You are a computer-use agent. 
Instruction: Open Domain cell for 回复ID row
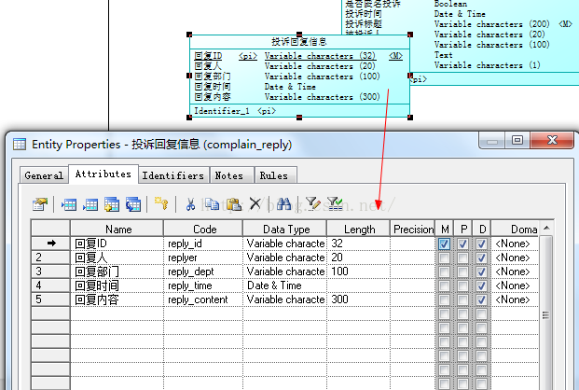click(x=515, y=244)
